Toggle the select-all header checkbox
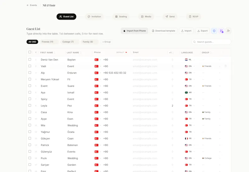249x172 pixels. (x=30, y=52)
